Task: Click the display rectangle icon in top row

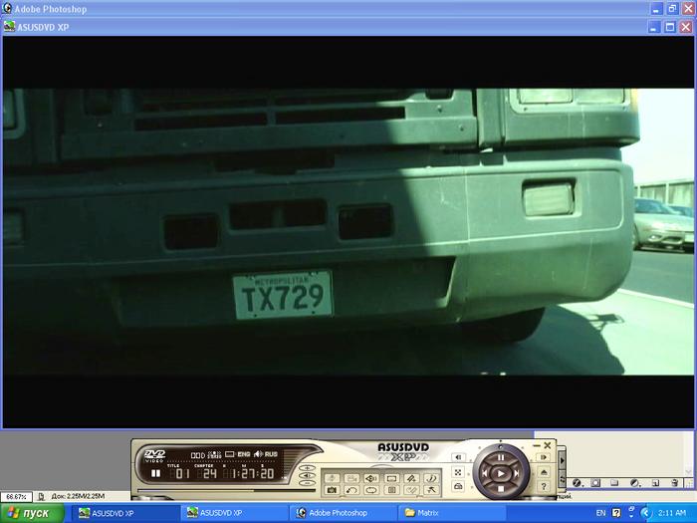Action: coord(391,478)
